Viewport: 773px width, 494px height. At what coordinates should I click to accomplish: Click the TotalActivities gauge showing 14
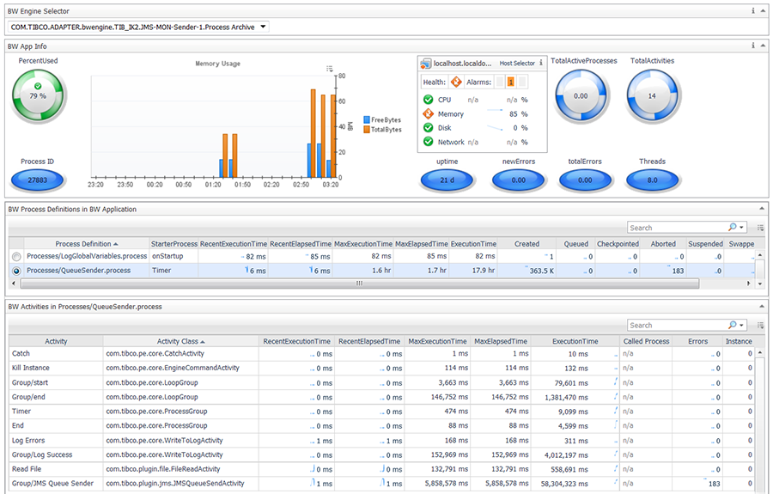coord(652,96)
